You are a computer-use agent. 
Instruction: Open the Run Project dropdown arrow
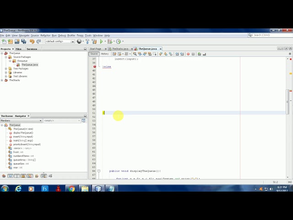tap(105, 41)
